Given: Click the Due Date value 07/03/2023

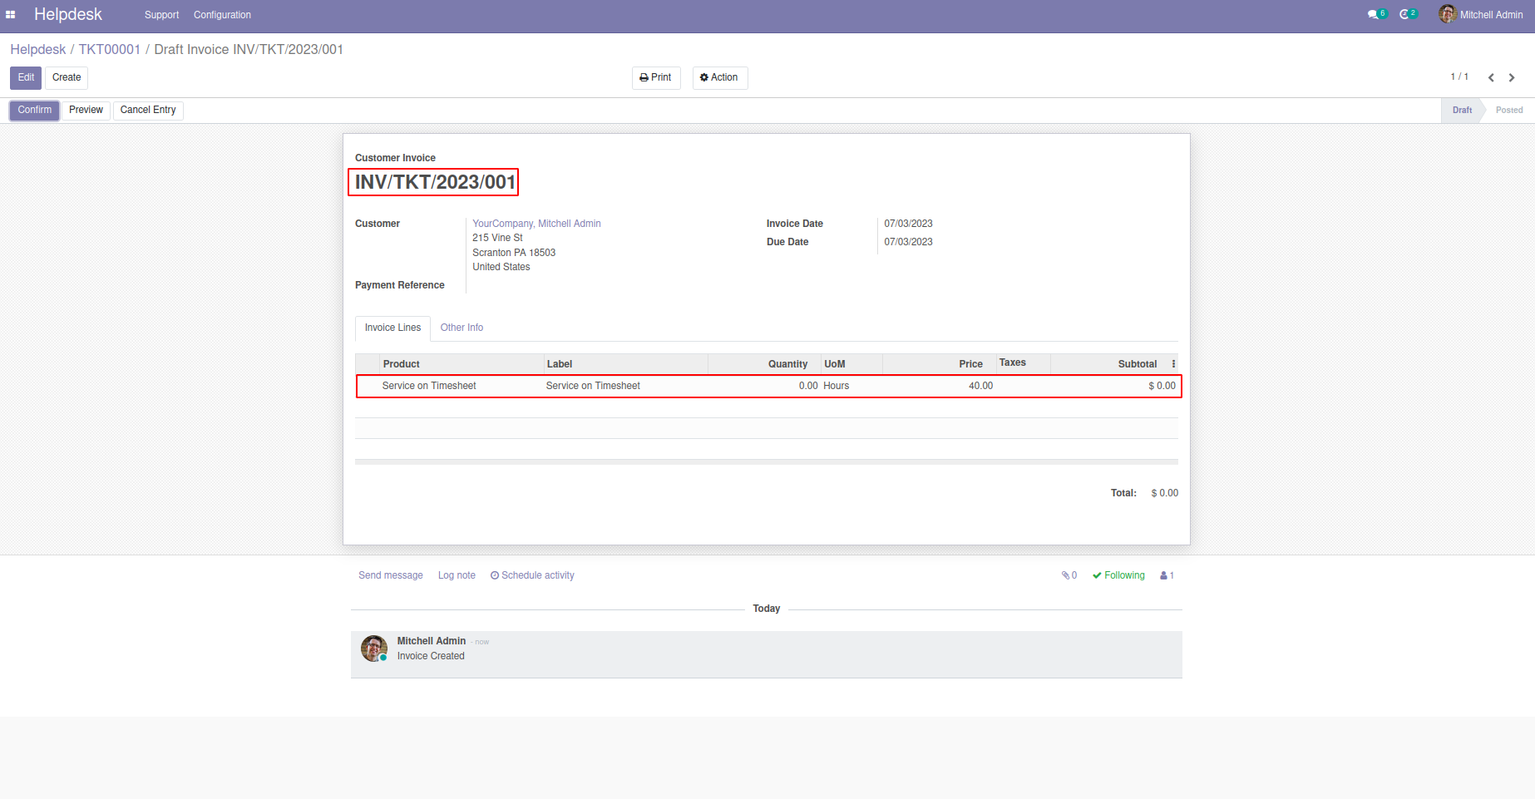Looking at the screenshot, I should [908, 242].
